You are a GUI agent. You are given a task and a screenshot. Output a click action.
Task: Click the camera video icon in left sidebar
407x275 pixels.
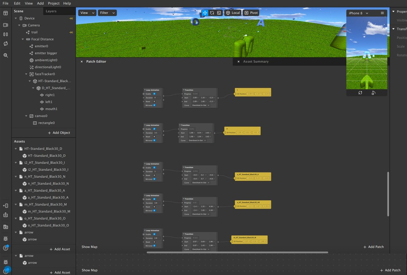pos(6,25)
